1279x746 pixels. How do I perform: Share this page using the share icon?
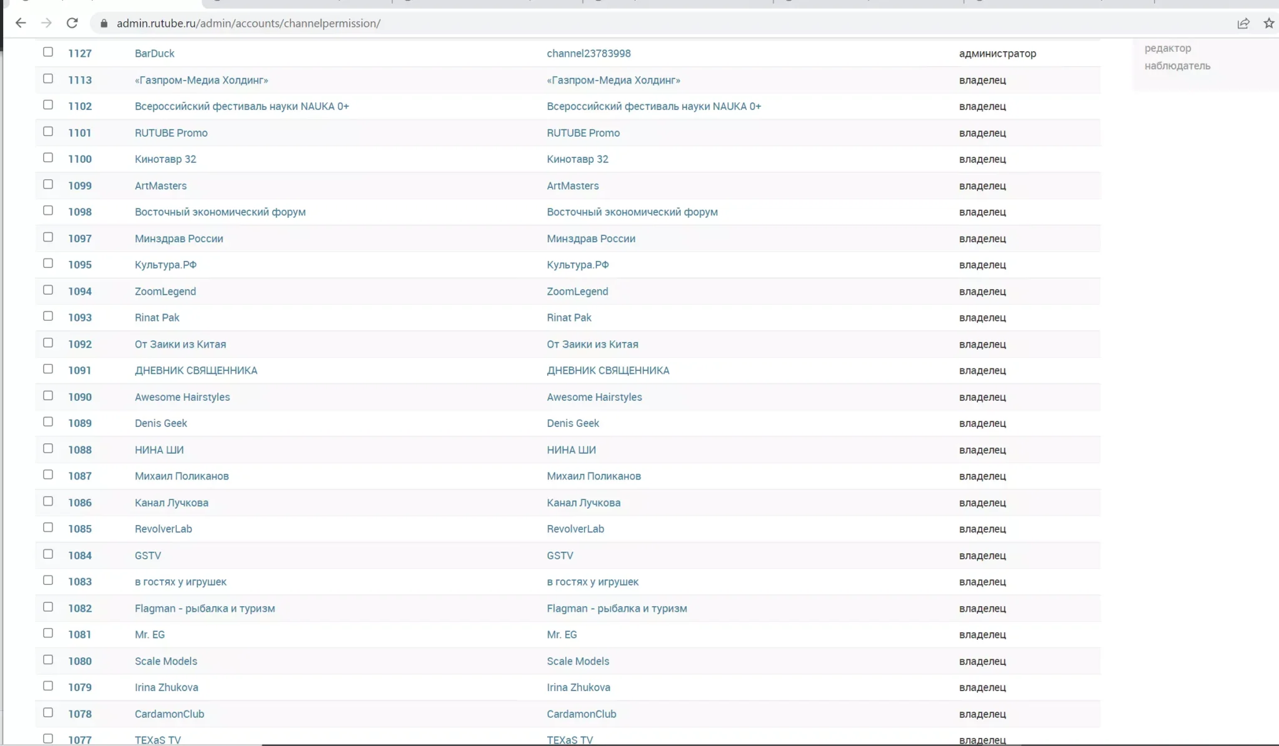click(1243, 23)
